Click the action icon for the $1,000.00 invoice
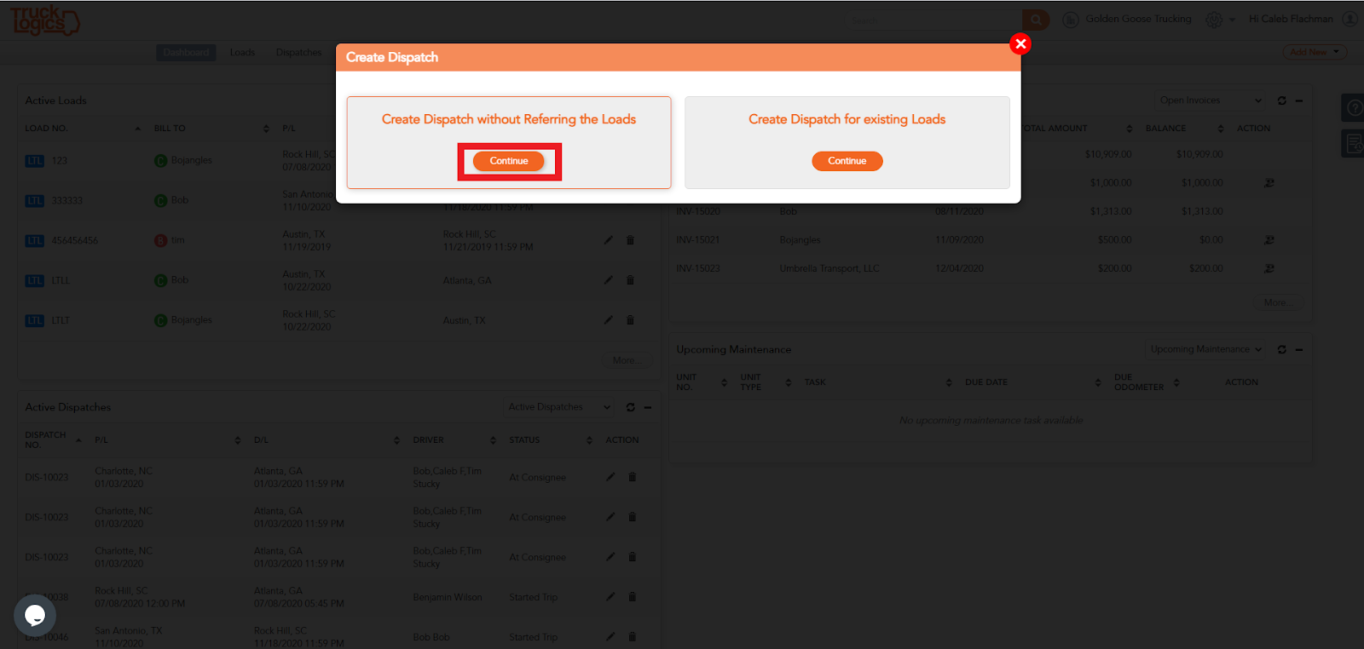The width and height of the screenshot is (1364, 649). pyautogui.click(x=1269, y=183)
